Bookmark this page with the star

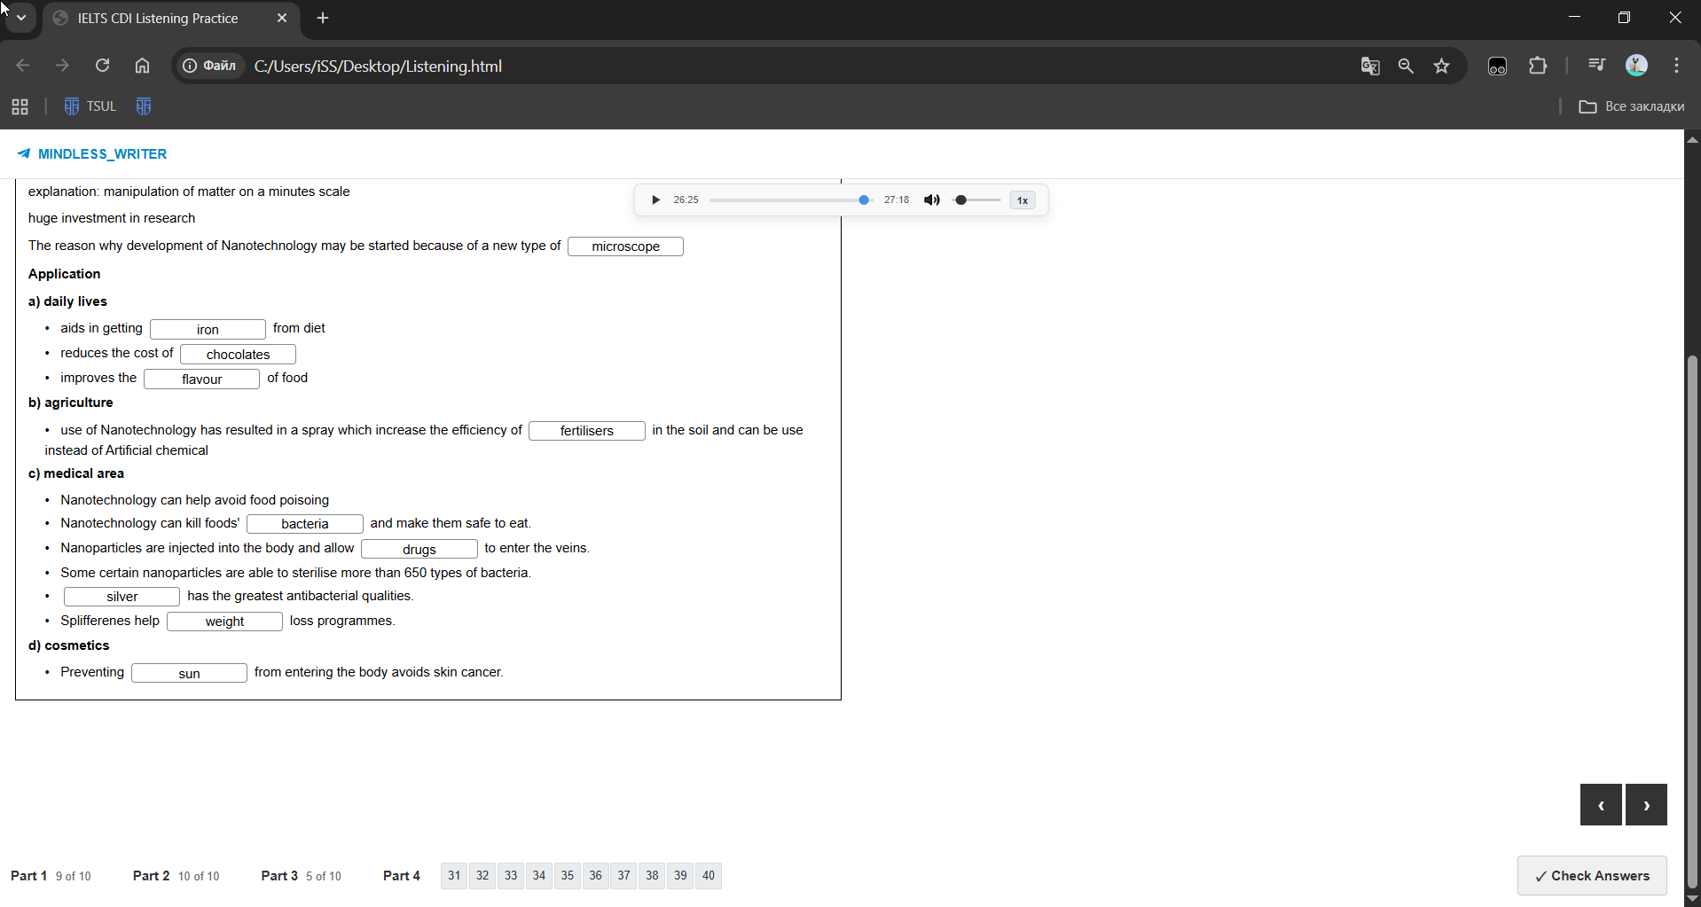[x=1442, y=66]
